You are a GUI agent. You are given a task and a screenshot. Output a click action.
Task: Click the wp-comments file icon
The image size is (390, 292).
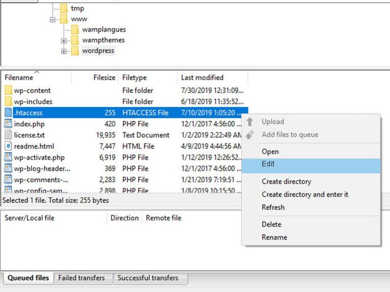[8, 179]
